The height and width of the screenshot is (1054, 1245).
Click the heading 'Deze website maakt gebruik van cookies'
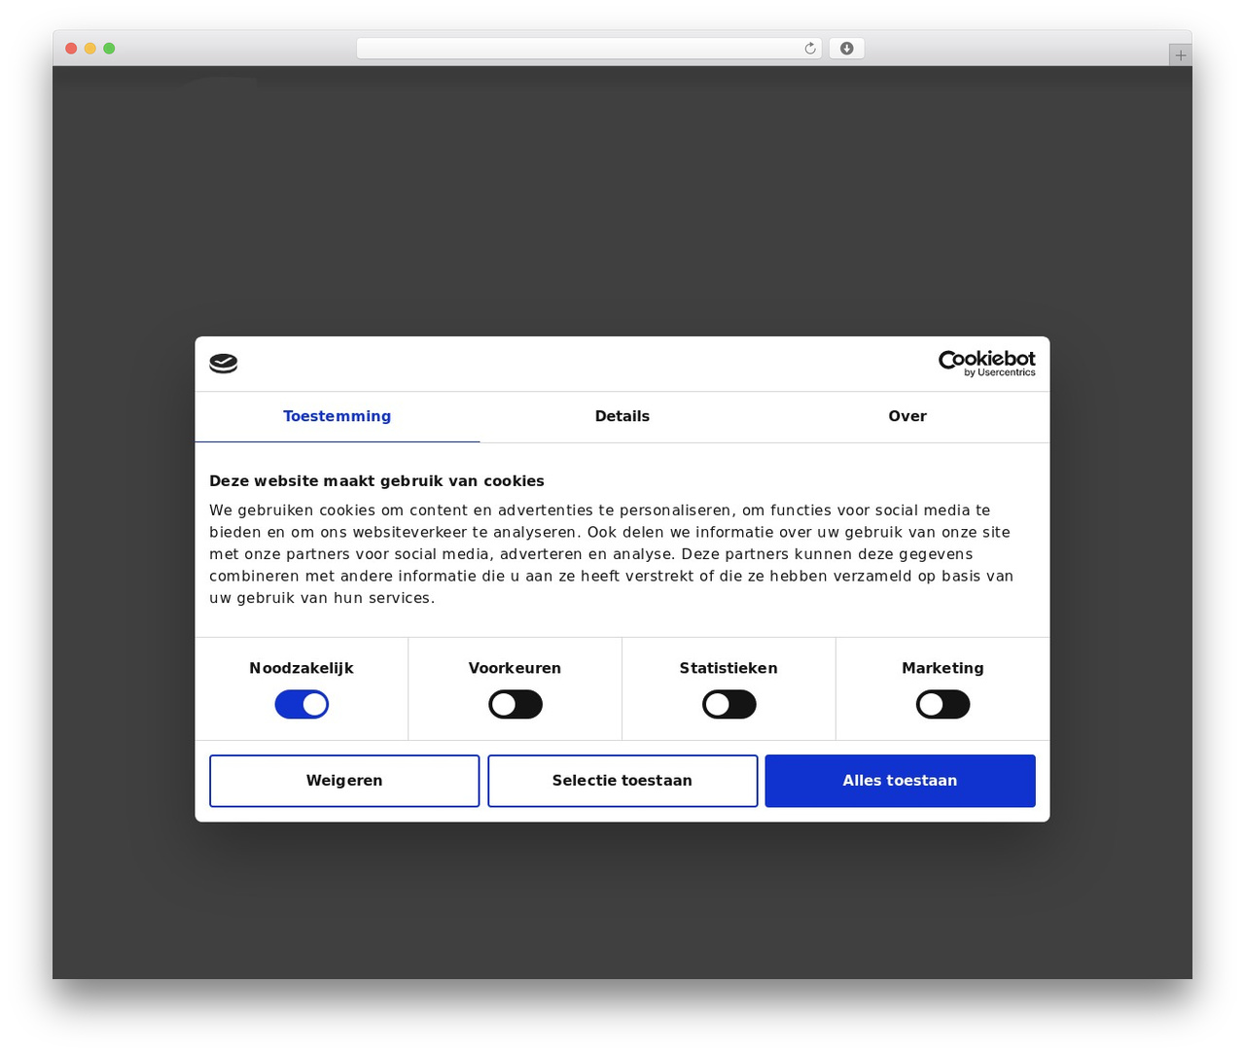pos(376,481)
